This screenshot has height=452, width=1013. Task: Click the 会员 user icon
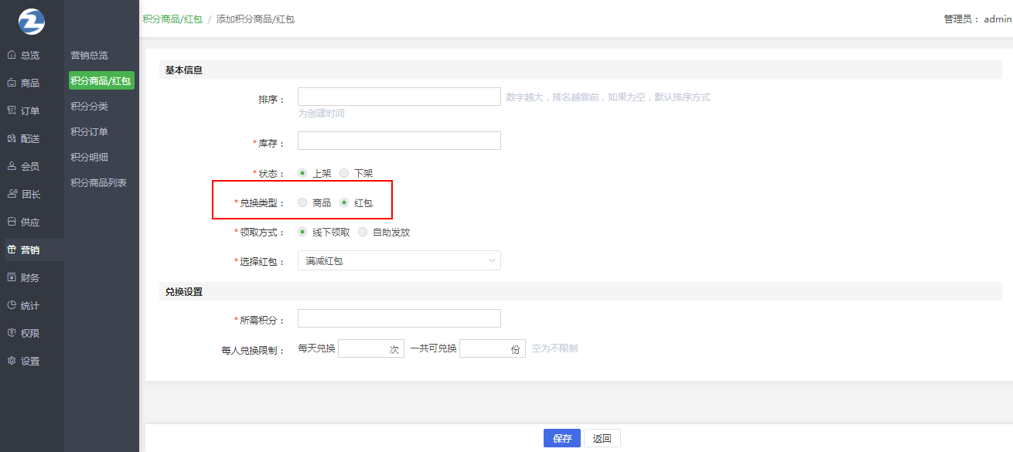pyautogui.click(x=11, y=166)
